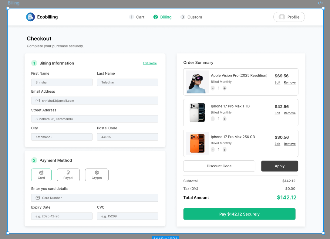This screenshot has width=330, height=239.
Task: Click the Total Amount label
Action: click(x=196, y=198)
